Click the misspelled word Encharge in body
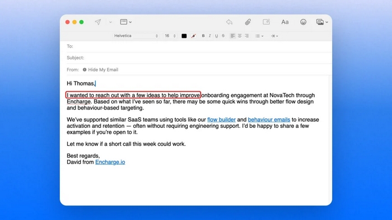 [78, 102]
